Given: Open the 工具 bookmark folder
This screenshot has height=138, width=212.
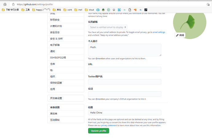Looking at the screenshot, I should [x=26, y=10].
